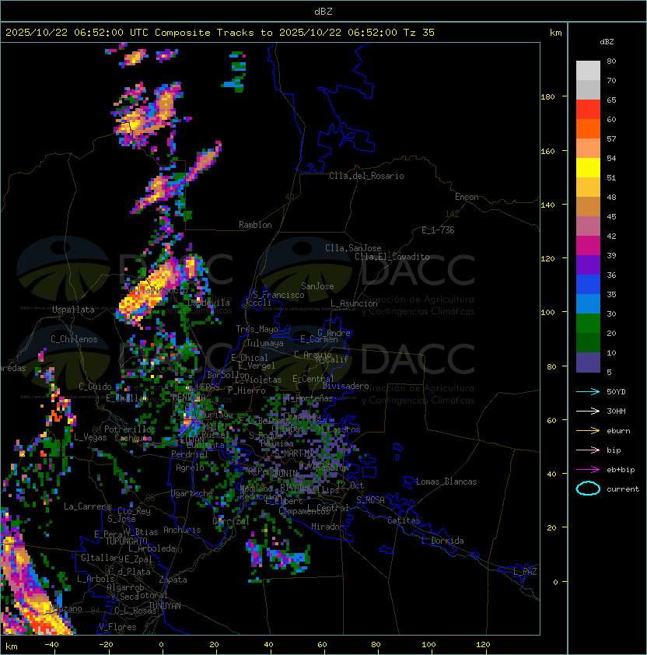The height and width of the screenshot is (655, 647).
Task: Click the 'Lomas_Blancas' map label
Action: point(446,482)
